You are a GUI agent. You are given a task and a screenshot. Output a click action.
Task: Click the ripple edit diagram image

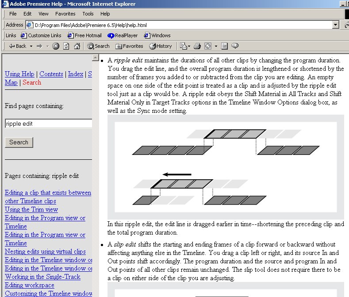tap(226, 167)
